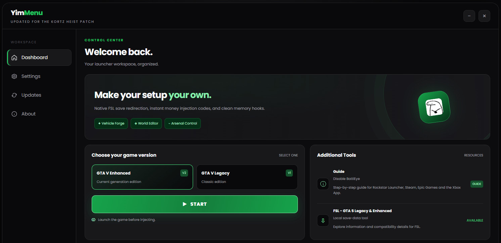
Task: Click the Arsenal Control chip
Action: click(x=183, y=123)
